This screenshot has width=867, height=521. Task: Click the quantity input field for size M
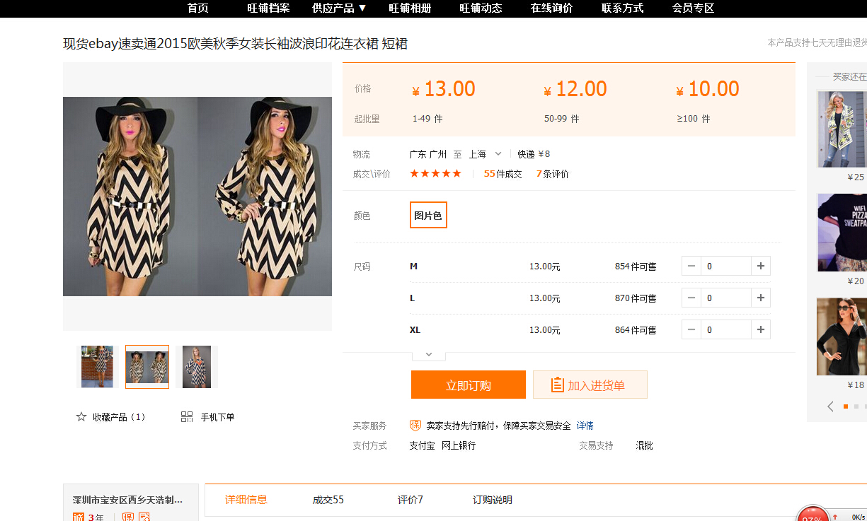tap(725, 267)
